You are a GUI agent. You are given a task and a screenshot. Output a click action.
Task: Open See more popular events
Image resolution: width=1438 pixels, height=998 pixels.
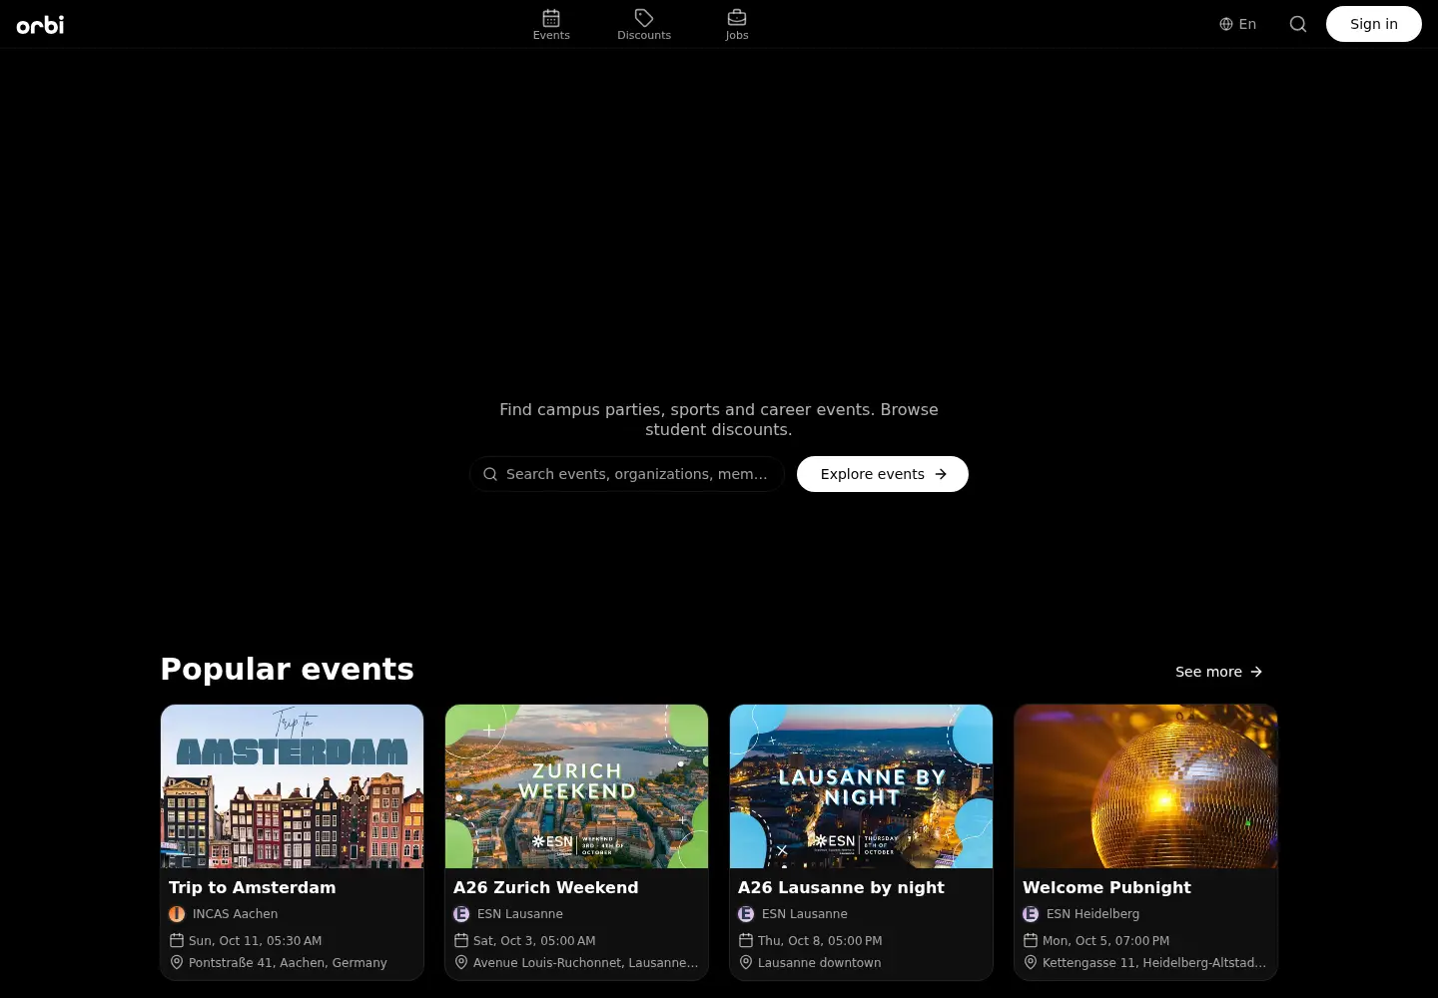tap(1219, 672)
